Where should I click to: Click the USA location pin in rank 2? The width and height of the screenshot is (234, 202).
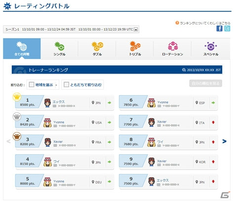tap(93, 123)
